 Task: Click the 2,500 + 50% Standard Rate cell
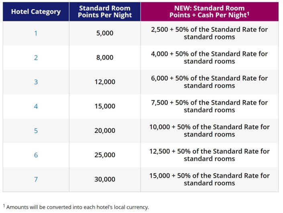click(x=209, y=33)
